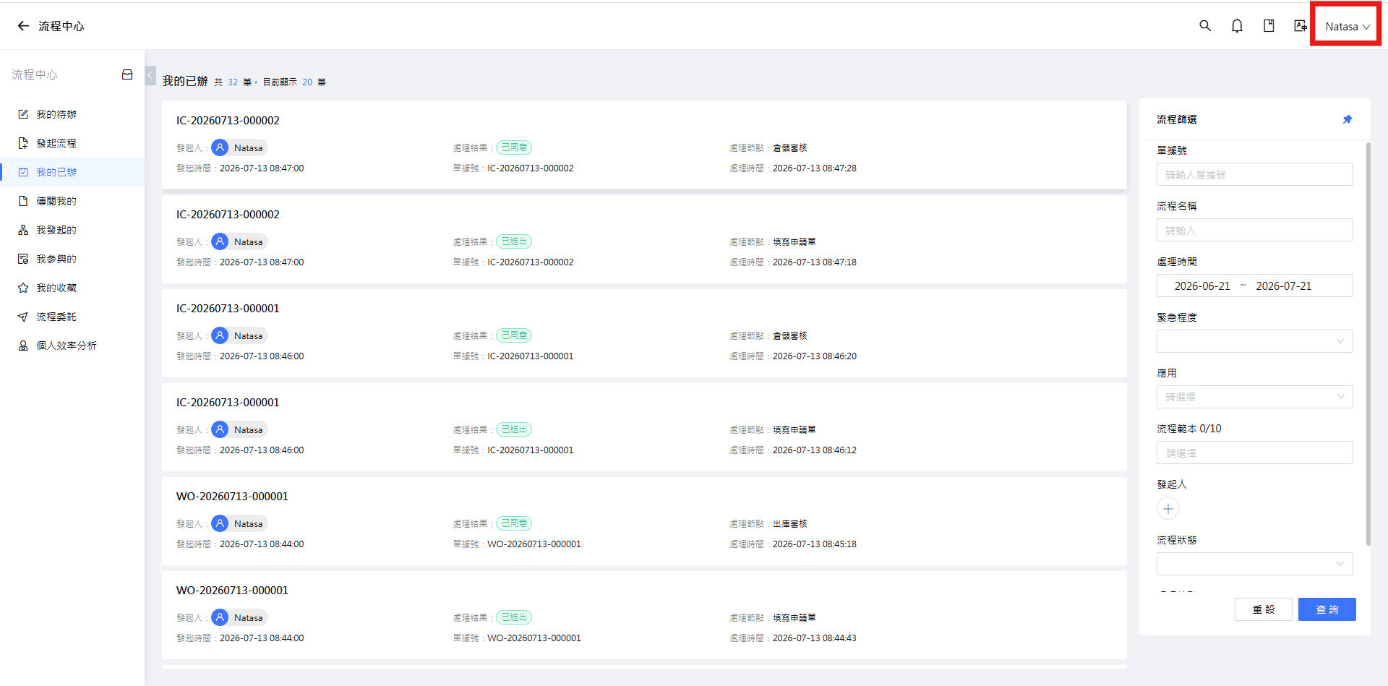
Task: Click the 我的待辦 edit icon
Action: tap(23, 114)
